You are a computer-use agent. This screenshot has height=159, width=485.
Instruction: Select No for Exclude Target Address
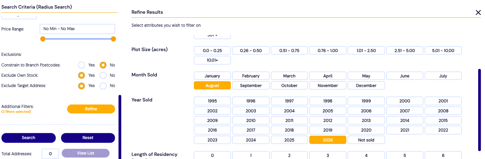coord(103,86)
